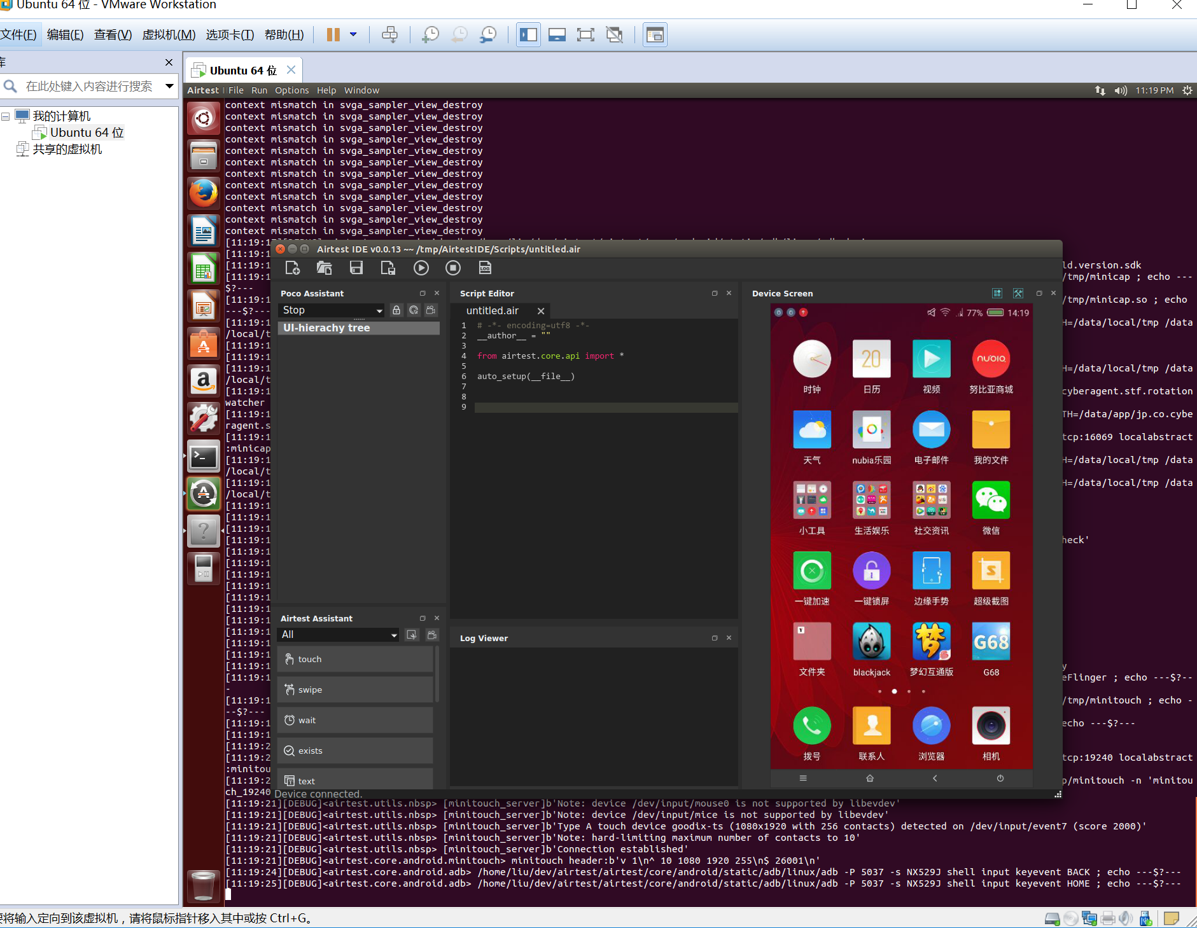Run the script with play button
1197x928 pixels.
click(x=421, y=268)
